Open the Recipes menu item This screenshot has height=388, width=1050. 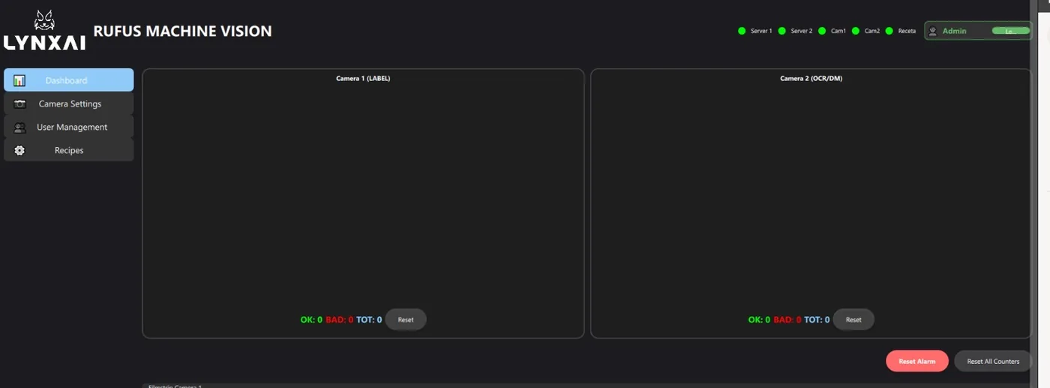click(69, 150)
